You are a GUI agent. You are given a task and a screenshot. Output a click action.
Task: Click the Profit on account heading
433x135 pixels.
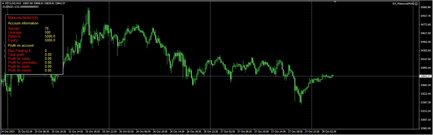[21, 46]
